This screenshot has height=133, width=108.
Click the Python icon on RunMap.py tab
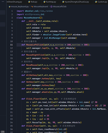tap(44, 2)
